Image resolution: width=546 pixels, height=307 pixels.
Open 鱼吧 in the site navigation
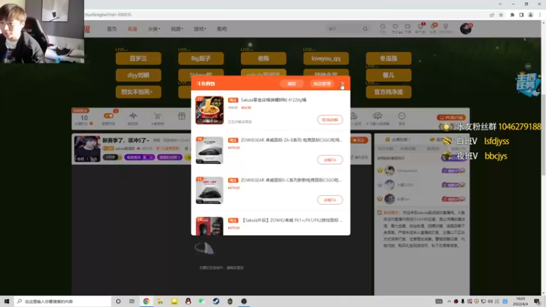point(222,29)
